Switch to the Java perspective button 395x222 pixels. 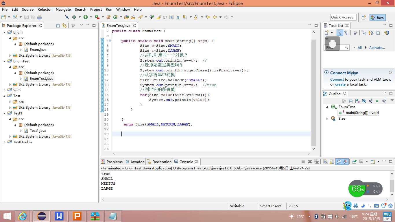click(377, 17)
